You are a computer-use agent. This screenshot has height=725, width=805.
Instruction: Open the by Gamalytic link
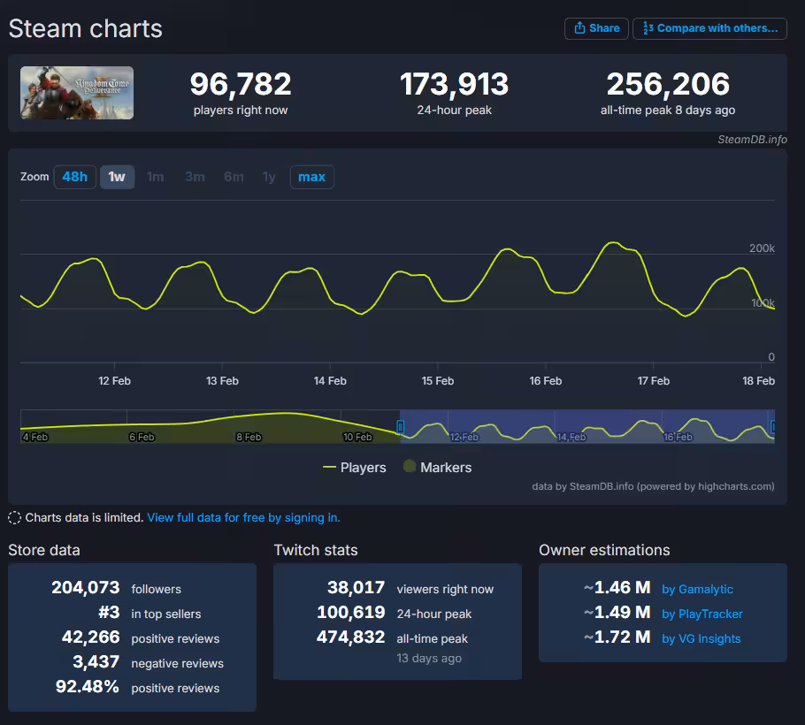[697, 589]
